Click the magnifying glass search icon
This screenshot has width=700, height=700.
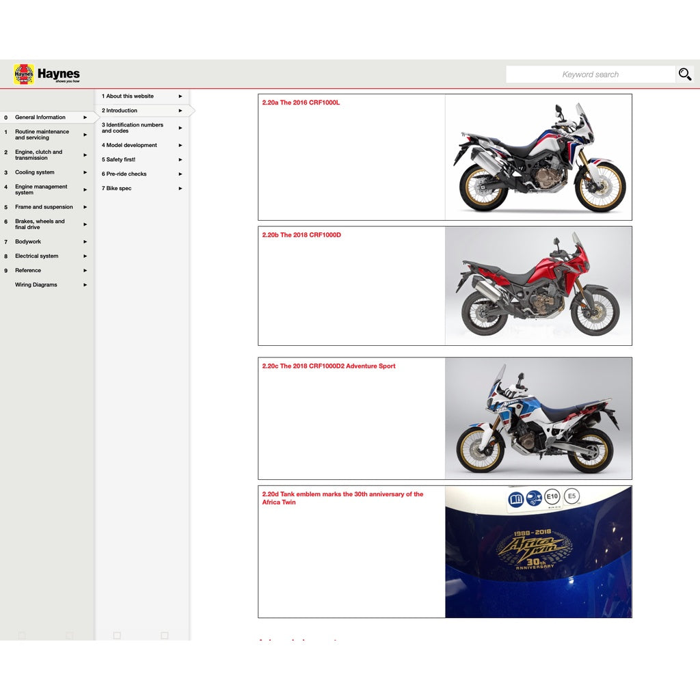(684, 74)
